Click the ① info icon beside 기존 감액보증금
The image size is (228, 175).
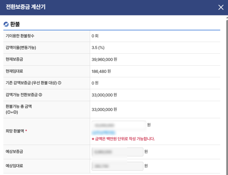pos(60,83)
